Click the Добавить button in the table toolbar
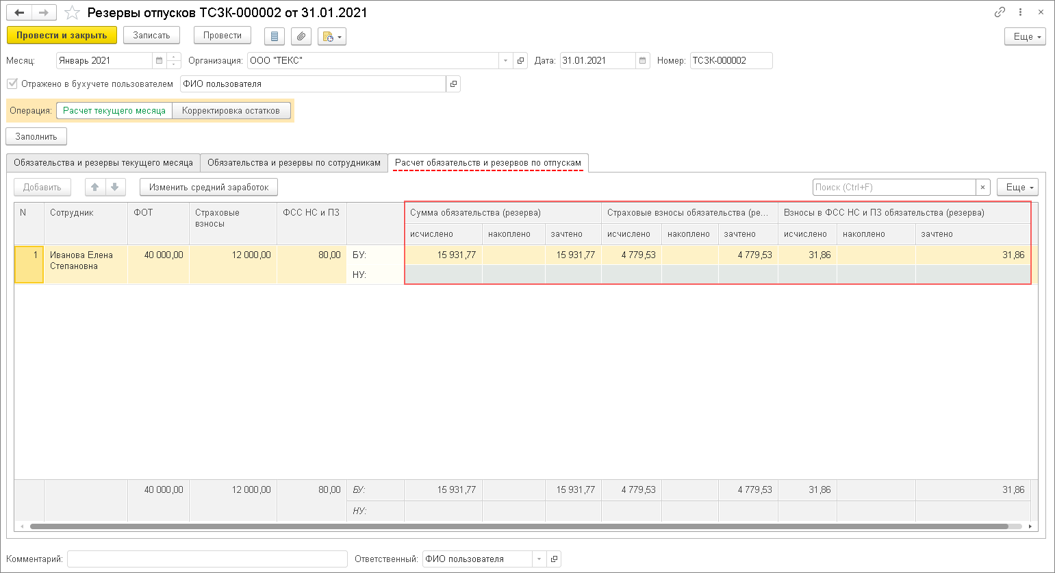This screenshot has width=1055, height=573. 42,188
